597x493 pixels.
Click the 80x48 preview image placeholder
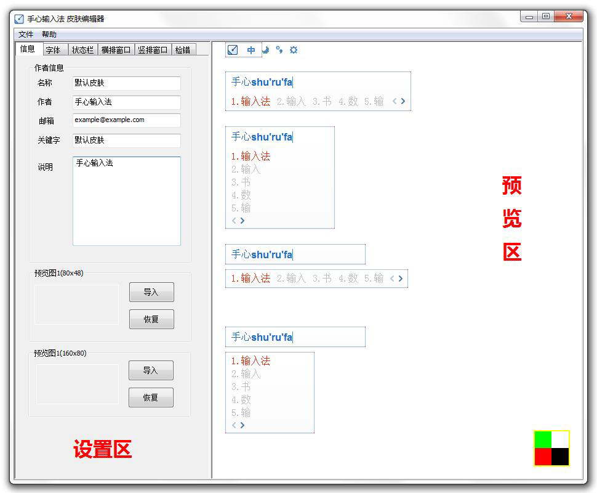coord(76,304)
